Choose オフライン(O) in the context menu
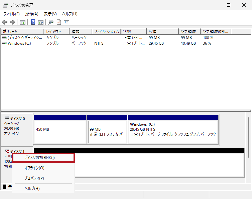This screenshot has width=252, height=199. (34, 168)
